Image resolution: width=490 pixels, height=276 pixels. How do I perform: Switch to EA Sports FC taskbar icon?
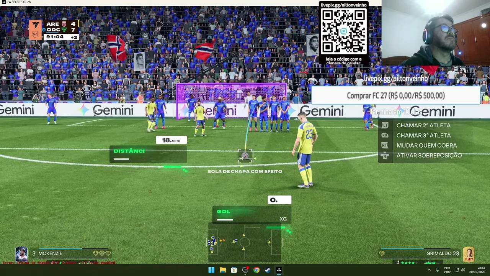tap(279, 270)
